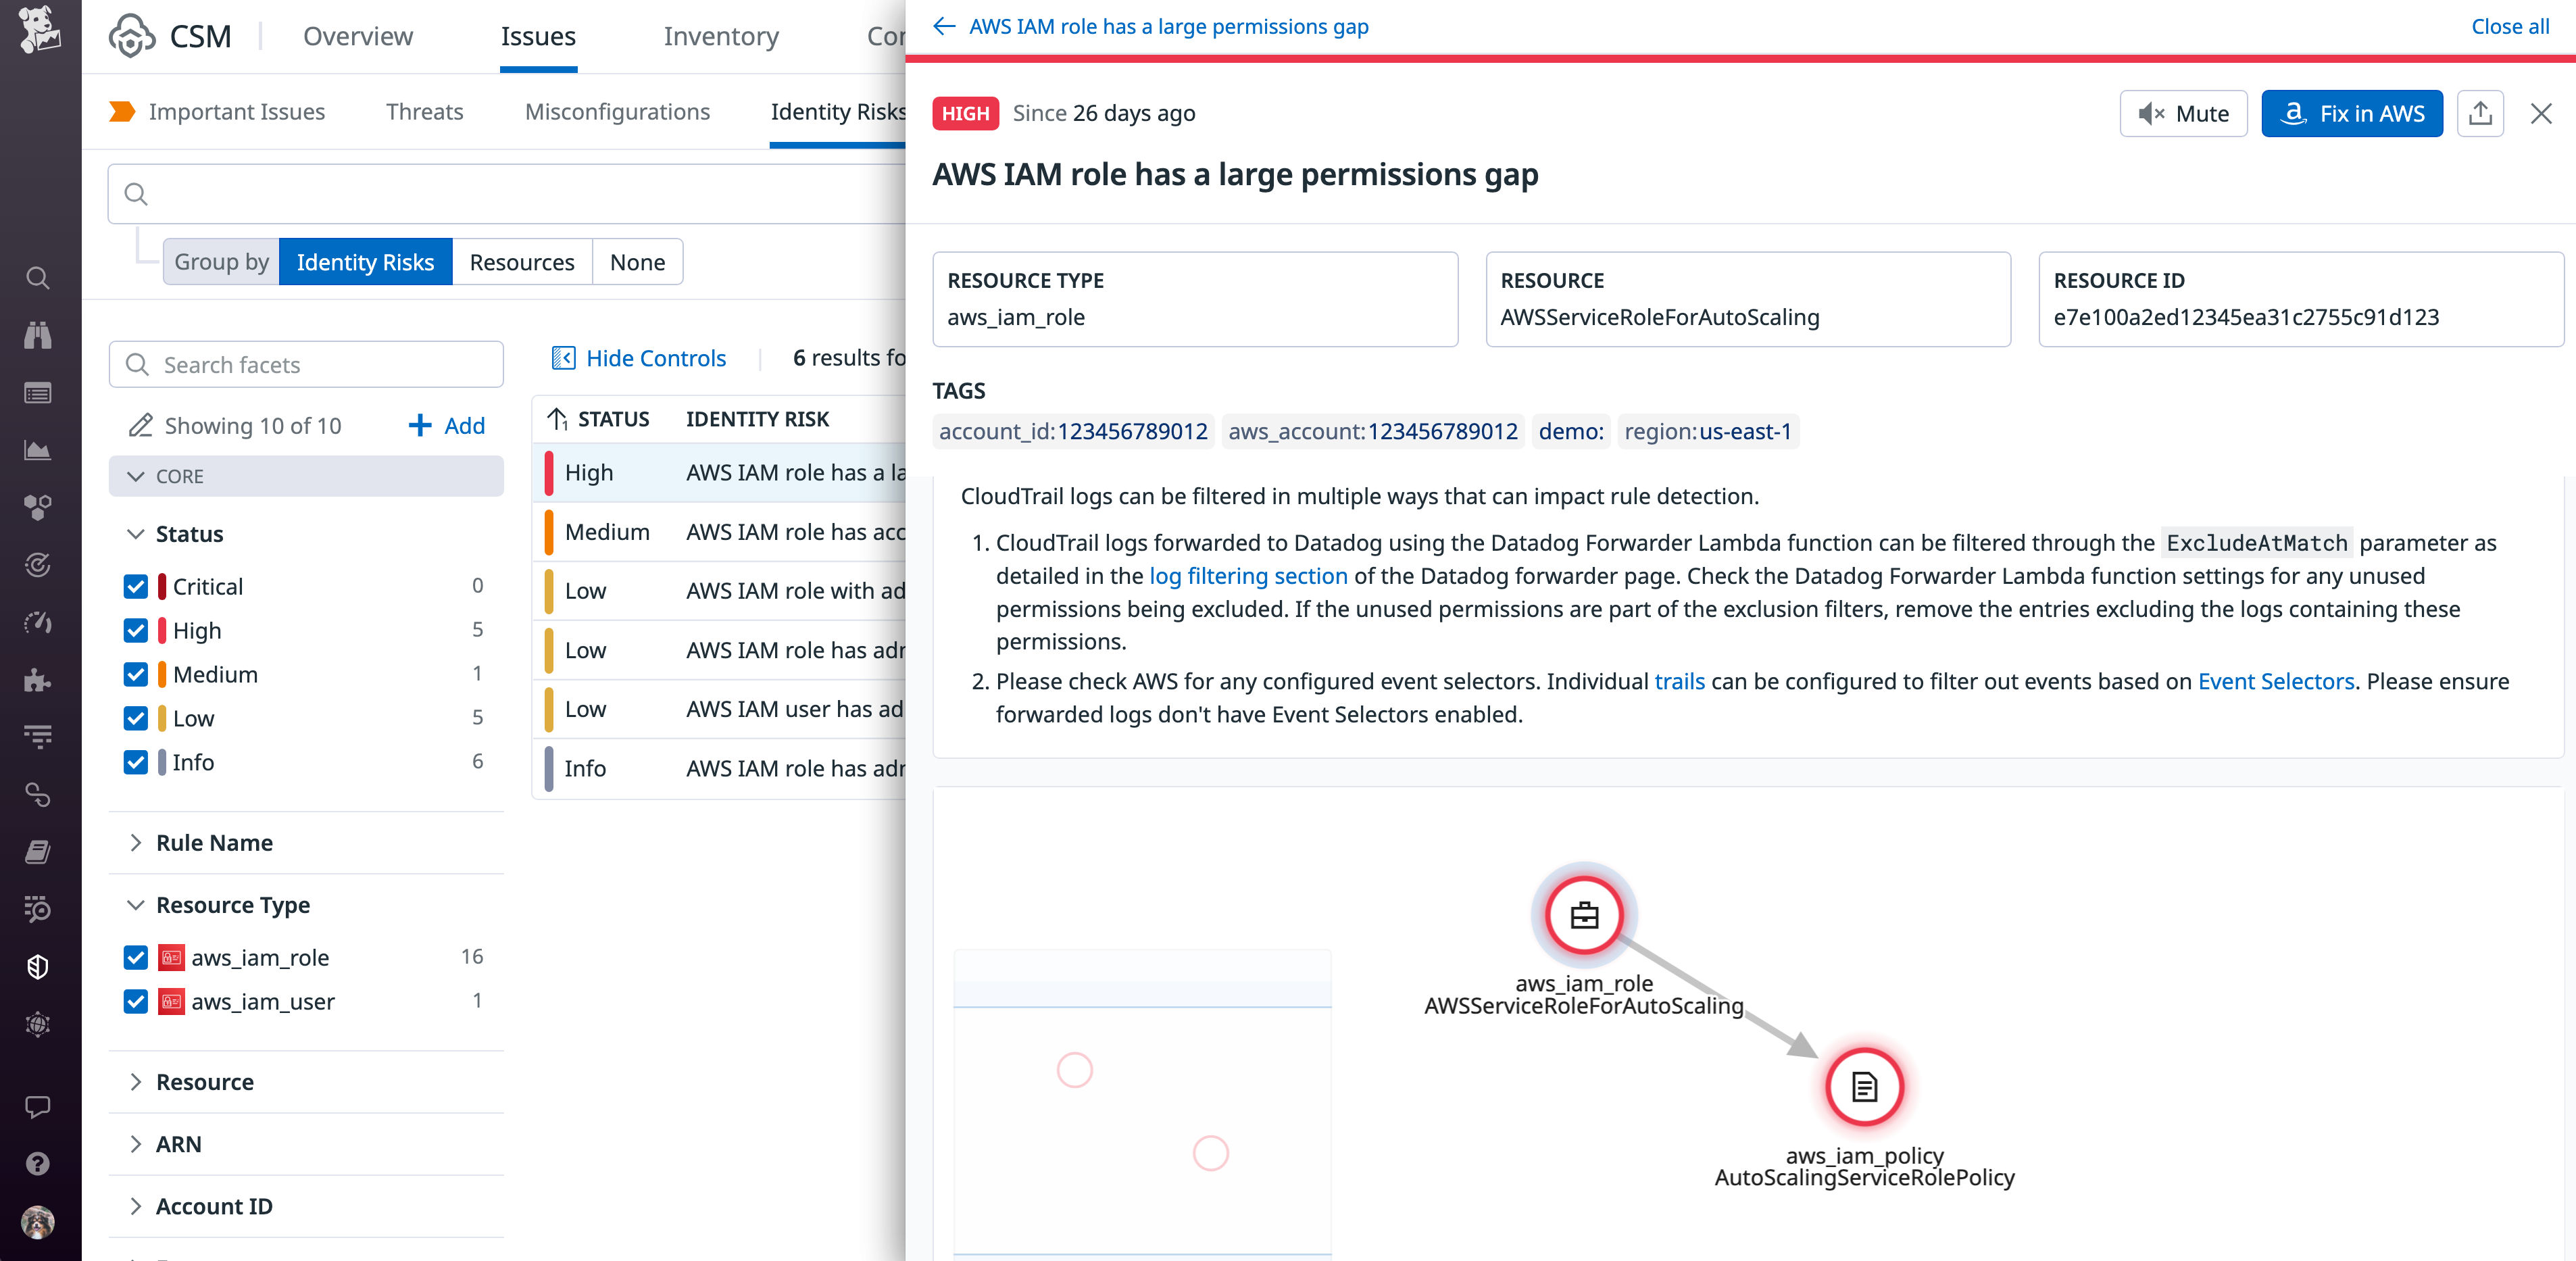
Task: Open the Watchdog binoculars icon in sidebar
Action: click(37, 335)
